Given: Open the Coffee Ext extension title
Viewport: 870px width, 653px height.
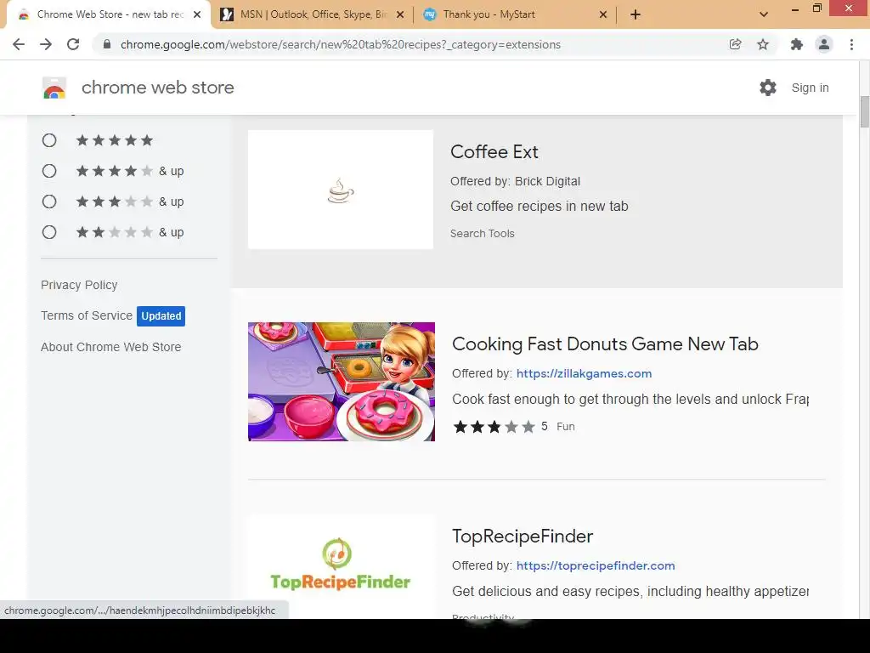Looking at the screenshot, I should [x=494, y=151].
